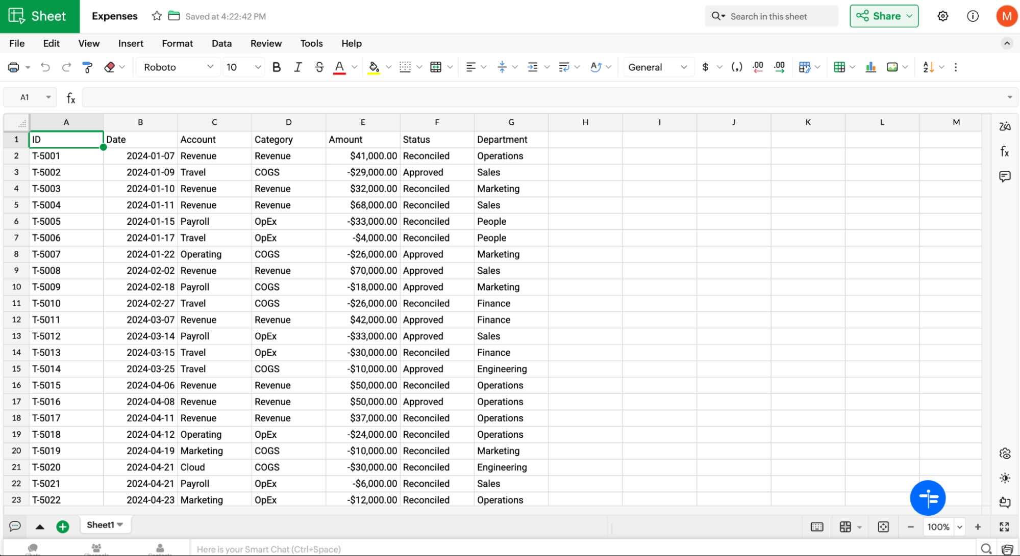This screenshot has height=556, width=1020.
Task: Click the Clear formatting eraser icon
Action: [109, 67]
